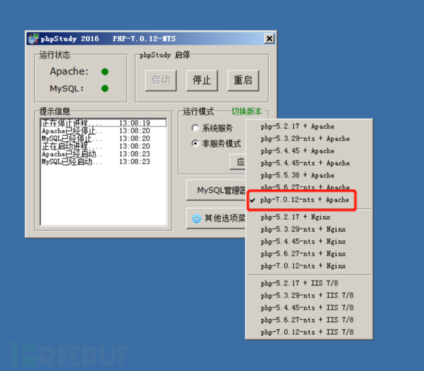Click 切换版本 green link
424x371 pixels.
(x=246, y=111)
